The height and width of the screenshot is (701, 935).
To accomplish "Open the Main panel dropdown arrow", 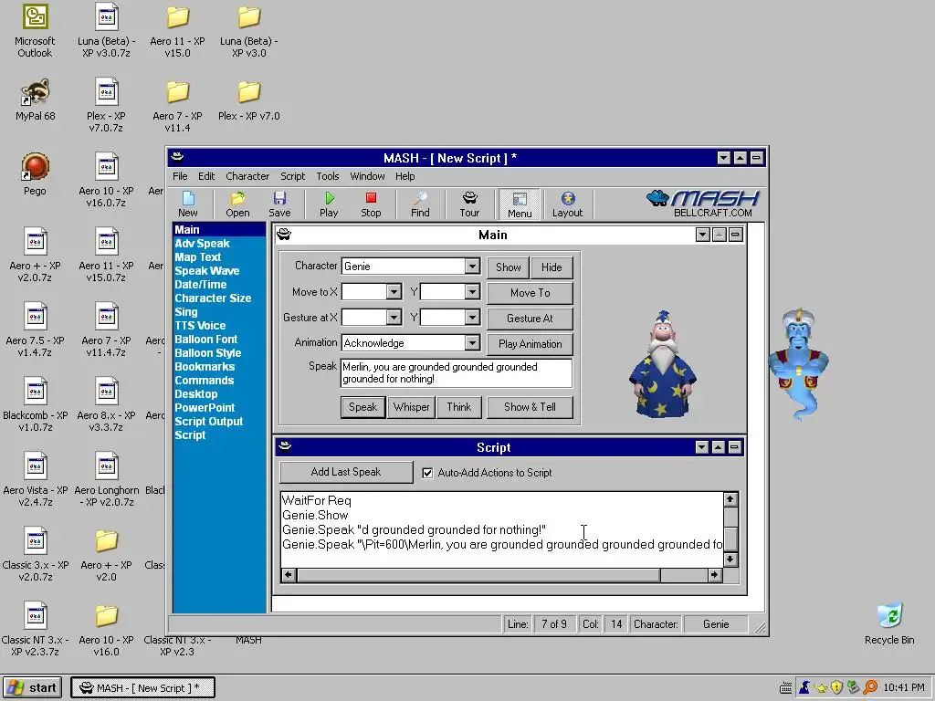I will [x=702, y=235].
